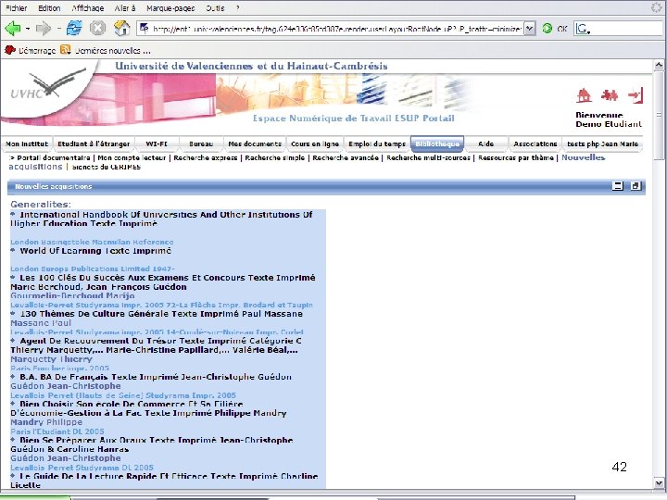Click the browser Back arrow
The height and width of the screenshot is (500, 667).
pos(12,29)
